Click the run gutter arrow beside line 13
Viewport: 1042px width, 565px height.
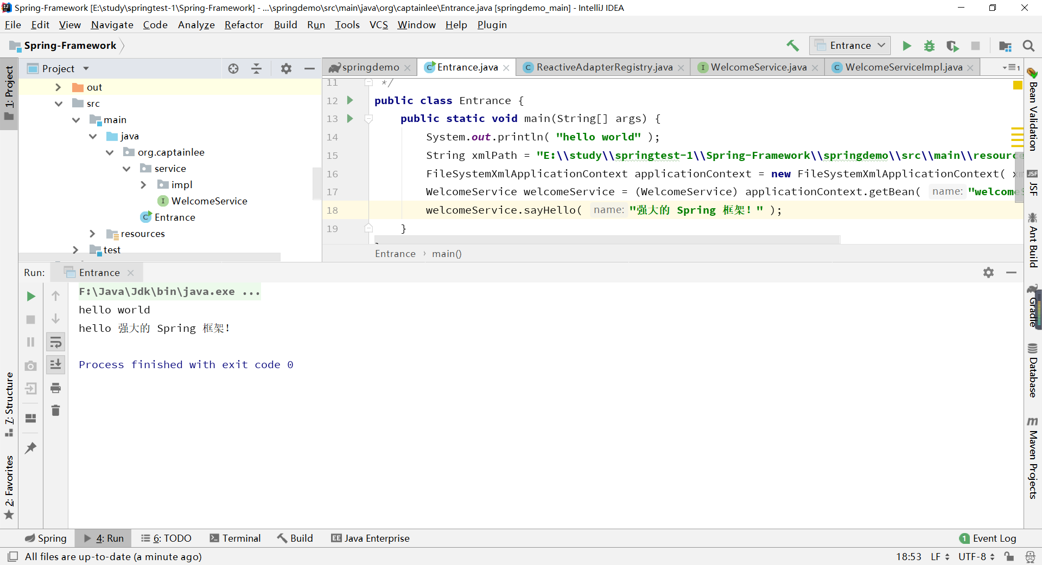coord(350,118)
